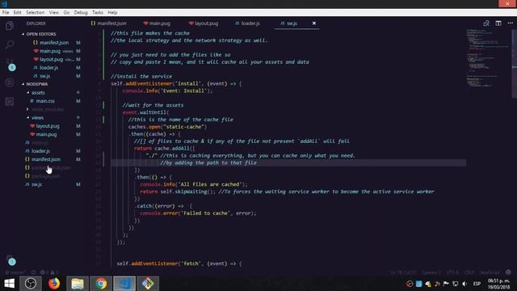The width and height of the screenshot is (517, 291).
Task: Click the feedback smiley in status bar
Action: [x=508, y=272]
